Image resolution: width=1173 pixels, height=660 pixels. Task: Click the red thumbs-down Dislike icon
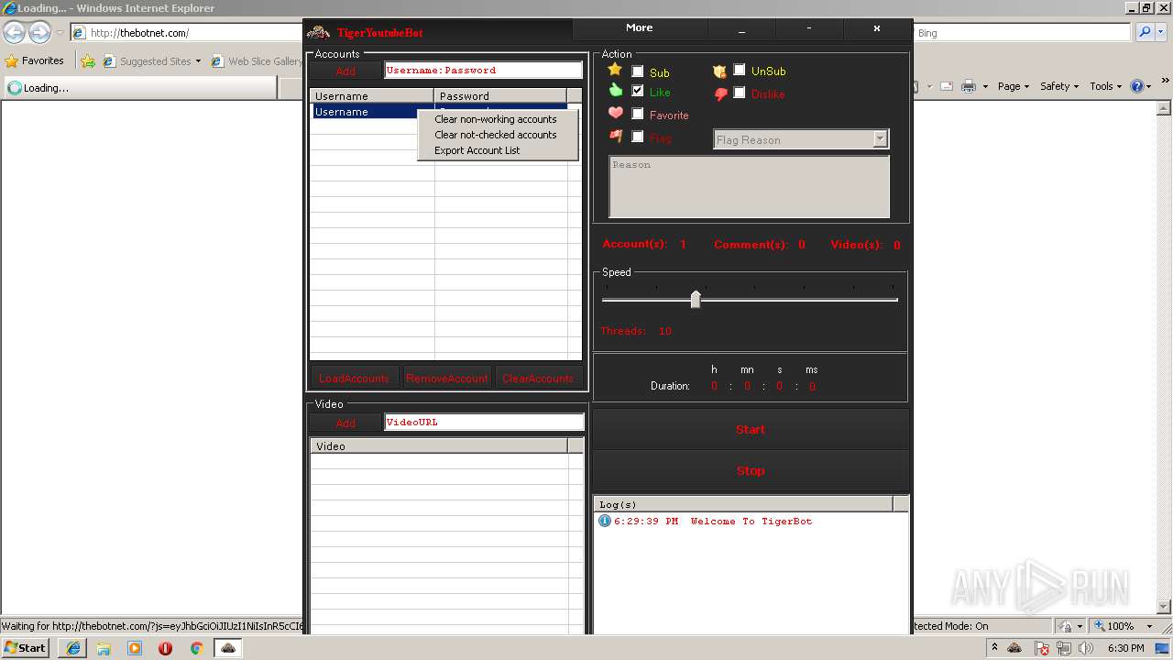pyautogui.click(x=719, y=93)
